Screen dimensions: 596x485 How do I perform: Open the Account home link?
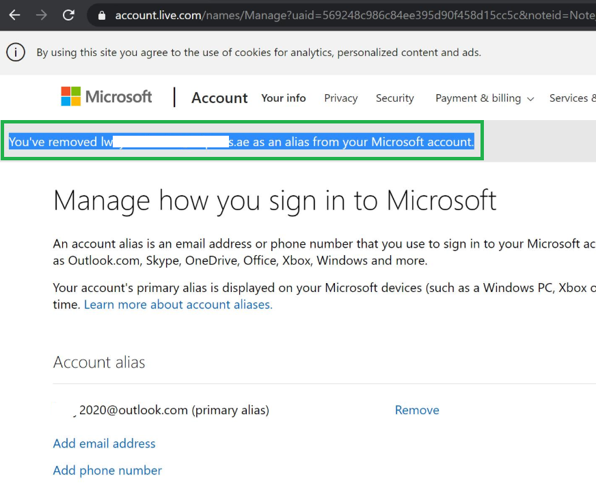coord(219,98)
